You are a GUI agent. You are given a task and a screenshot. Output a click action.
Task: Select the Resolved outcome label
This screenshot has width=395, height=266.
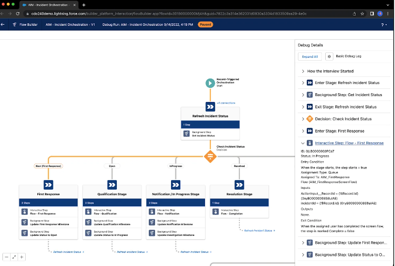coord(239,166)
